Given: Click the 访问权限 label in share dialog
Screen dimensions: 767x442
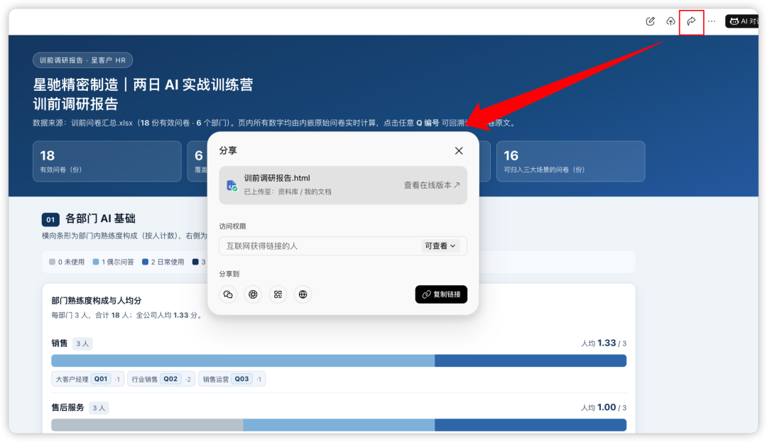Looking at the screenshot, I should click(233, 226).
